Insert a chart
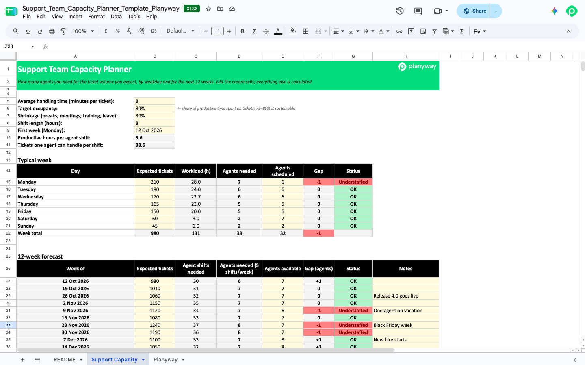This screenshot has height=365, width=585. (423, 31)
